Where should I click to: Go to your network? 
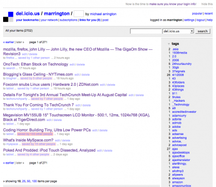49,20
